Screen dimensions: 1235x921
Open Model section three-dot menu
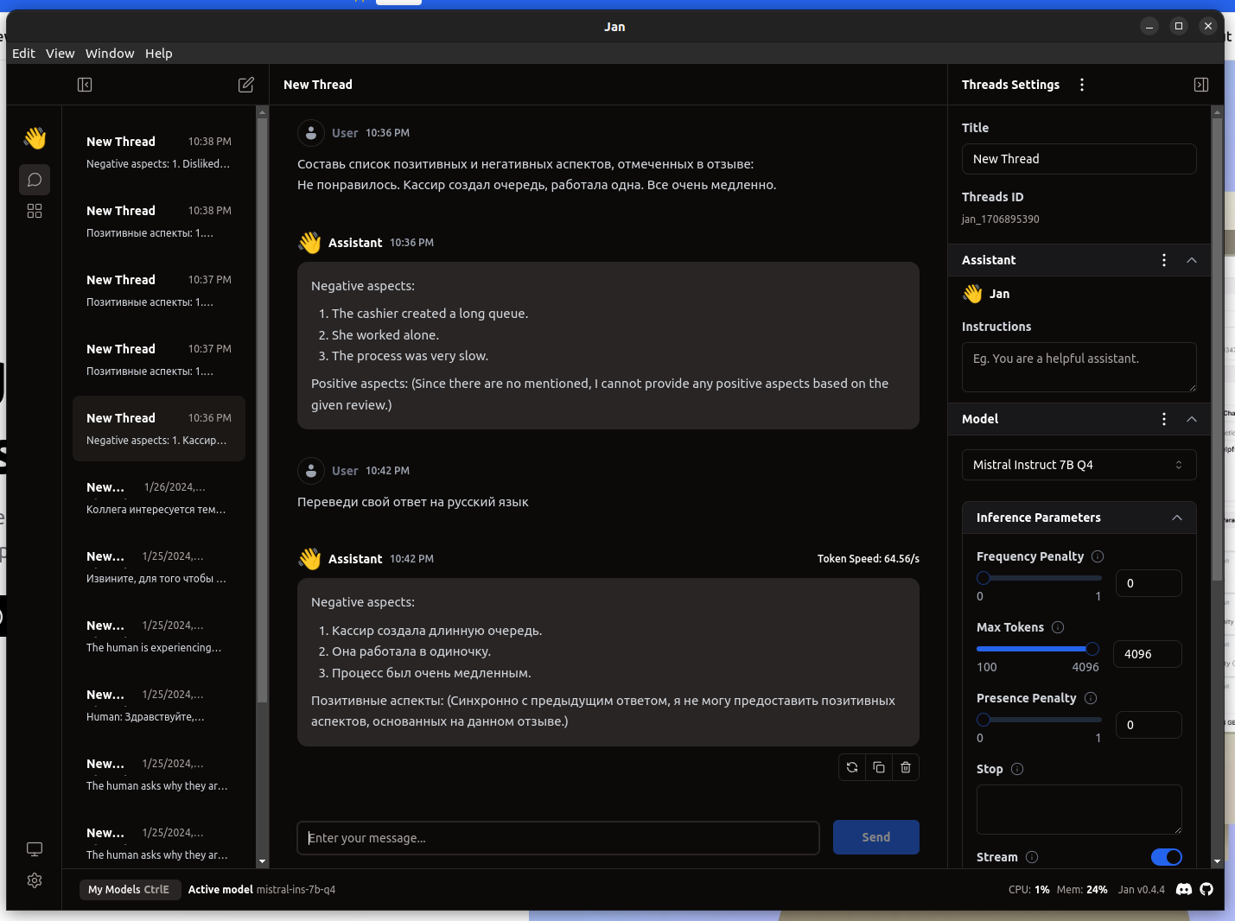click(x=1164, y=419)
